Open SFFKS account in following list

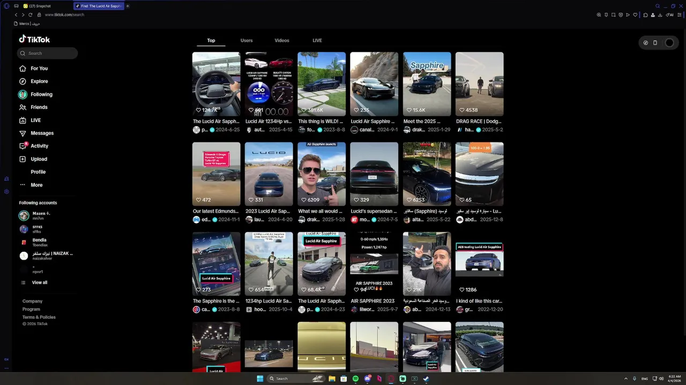[46, 229]
